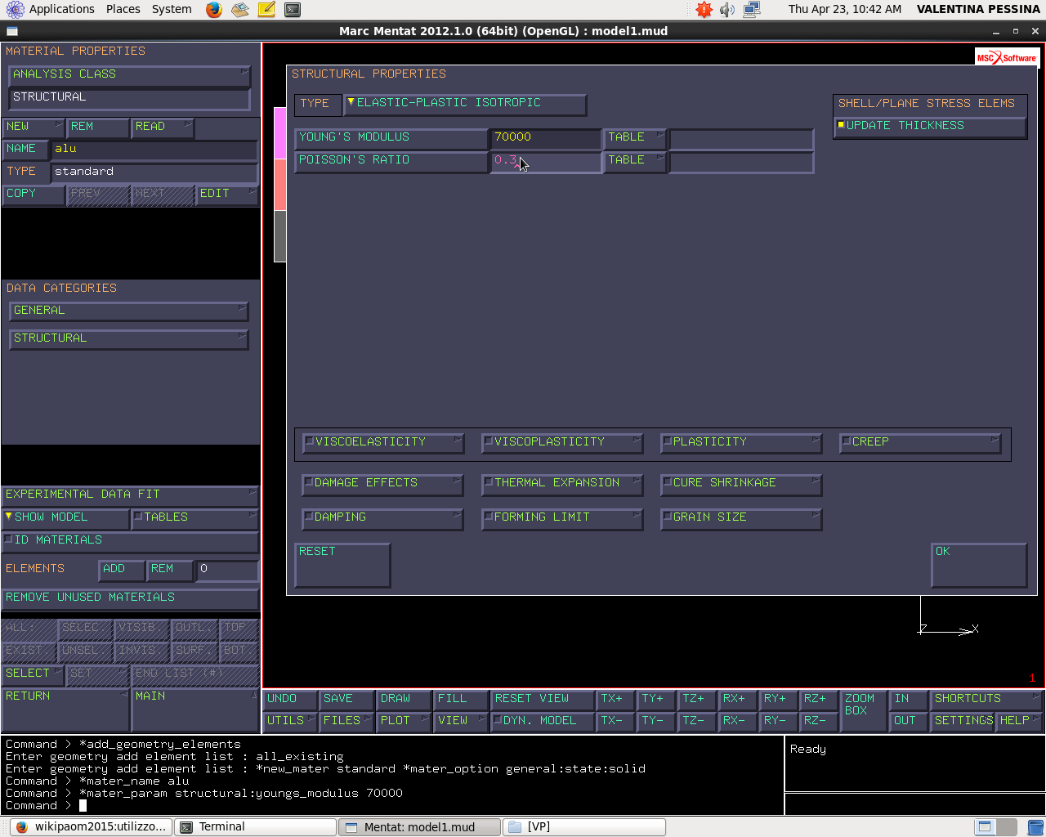The width and height of the screenshot is (1046, 837).
Task: Expand the Structural data category
Action: pyautogui.click(x=129, y=339)
